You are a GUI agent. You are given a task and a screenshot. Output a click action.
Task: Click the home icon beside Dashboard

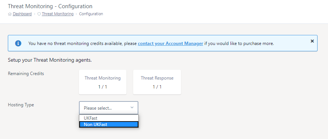[x=10, y=14]
